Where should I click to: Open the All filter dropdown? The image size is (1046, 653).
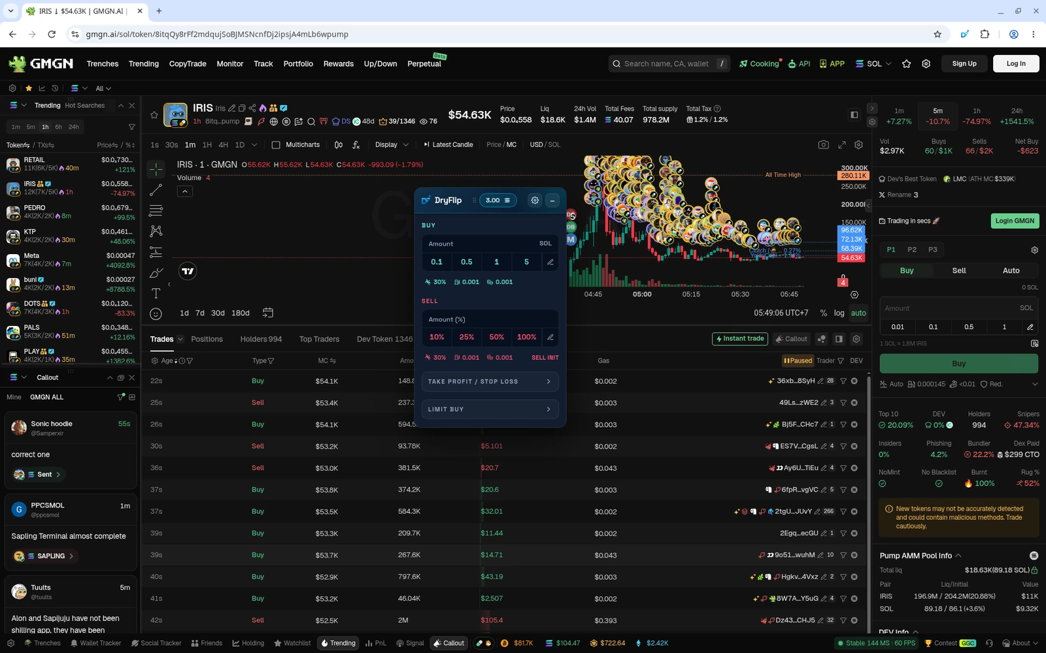pyautogui.click(x=103, y=88)
